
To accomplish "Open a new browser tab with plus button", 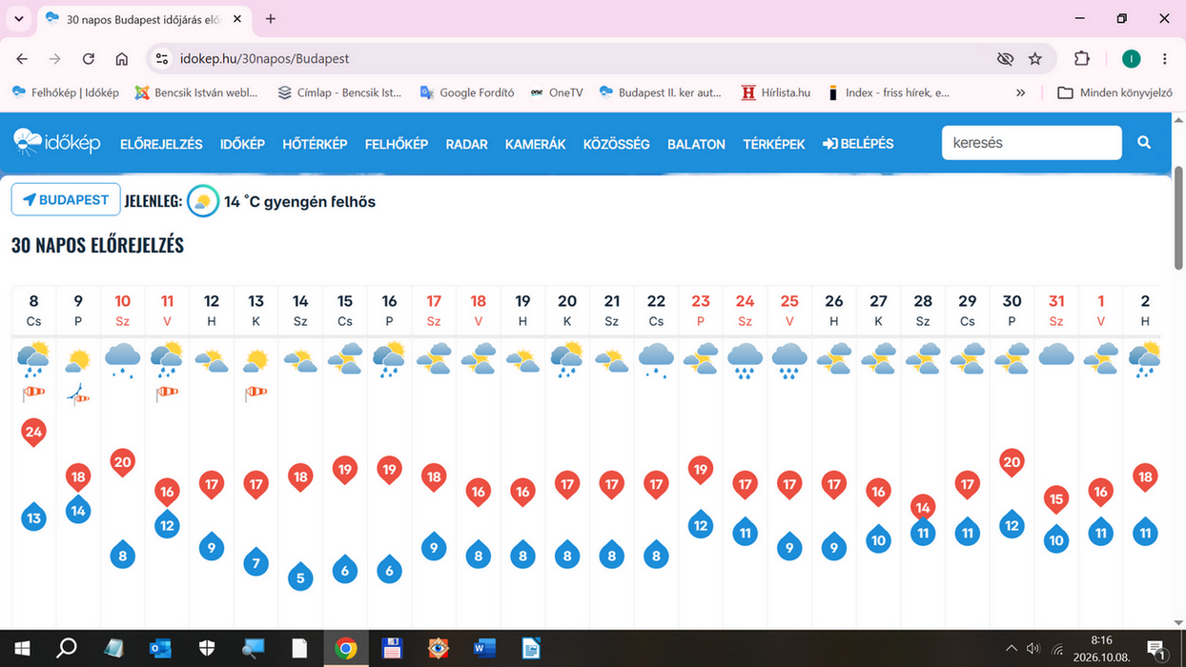I will point(271,18).
